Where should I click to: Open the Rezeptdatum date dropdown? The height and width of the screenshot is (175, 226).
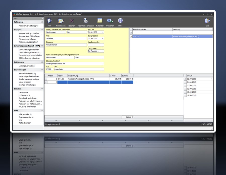(x=103, y=38)
